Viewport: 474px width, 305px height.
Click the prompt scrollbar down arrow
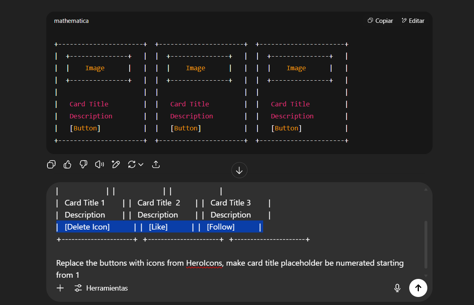(x=426, y=275)
